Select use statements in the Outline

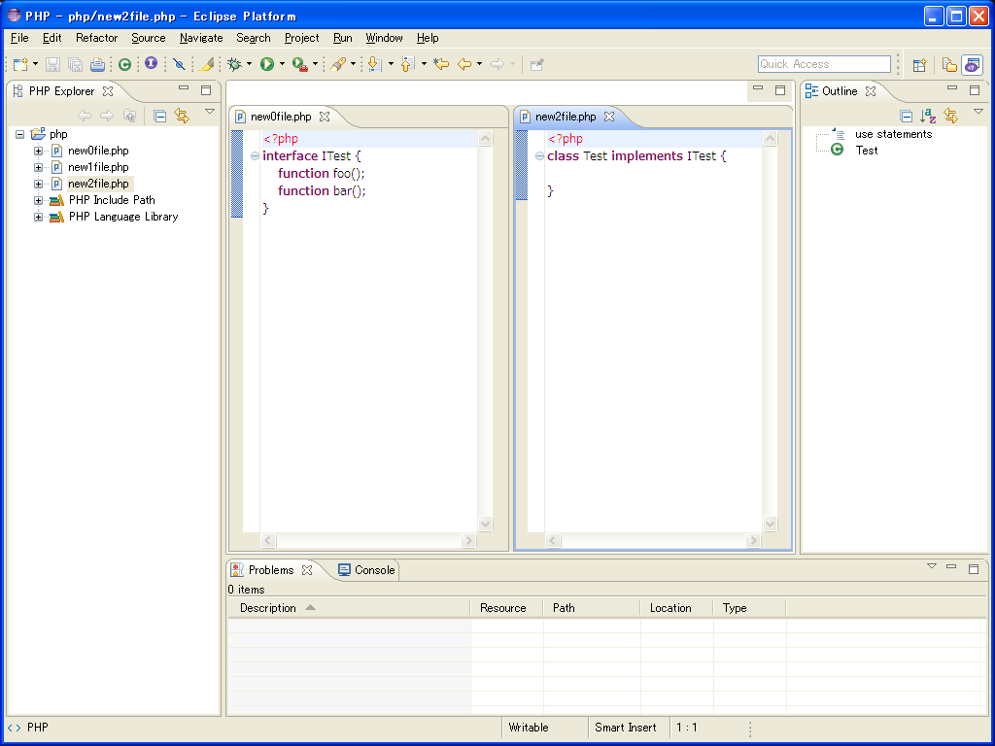click(894, 134)
